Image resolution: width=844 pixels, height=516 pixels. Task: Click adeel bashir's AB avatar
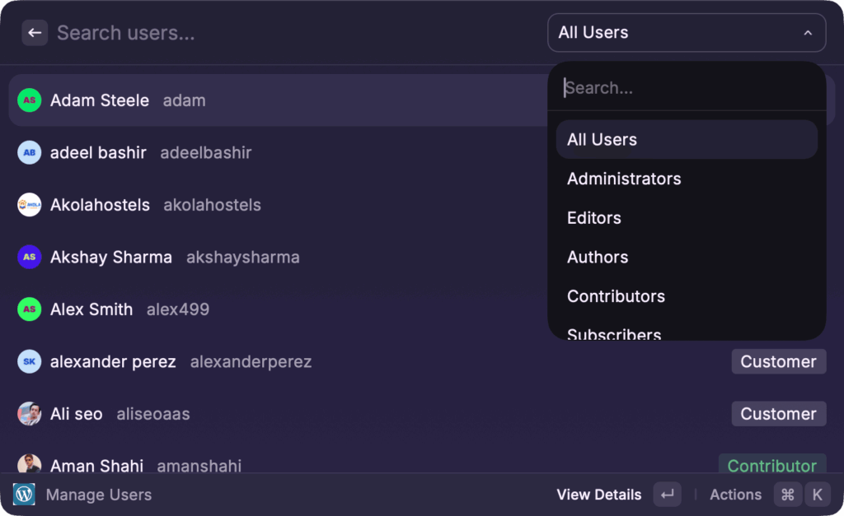[x=30, y=153]
